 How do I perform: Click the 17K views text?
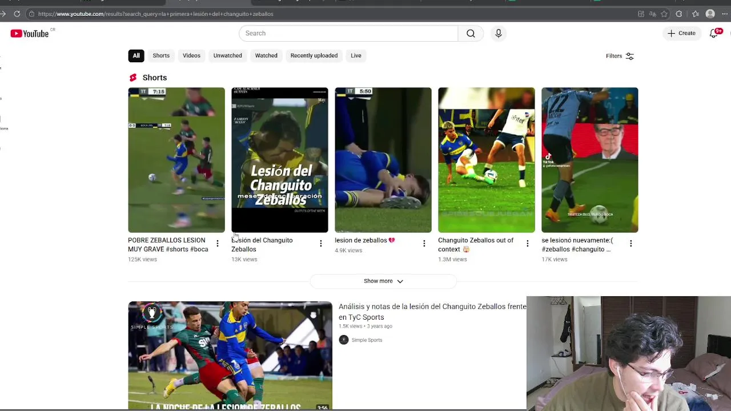(x=555, y=259)
